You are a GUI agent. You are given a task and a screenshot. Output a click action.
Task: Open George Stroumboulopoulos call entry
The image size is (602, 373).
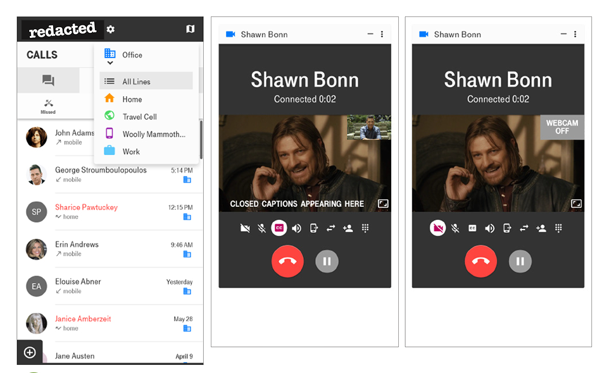pyautogui.click(x=110, y=174)
